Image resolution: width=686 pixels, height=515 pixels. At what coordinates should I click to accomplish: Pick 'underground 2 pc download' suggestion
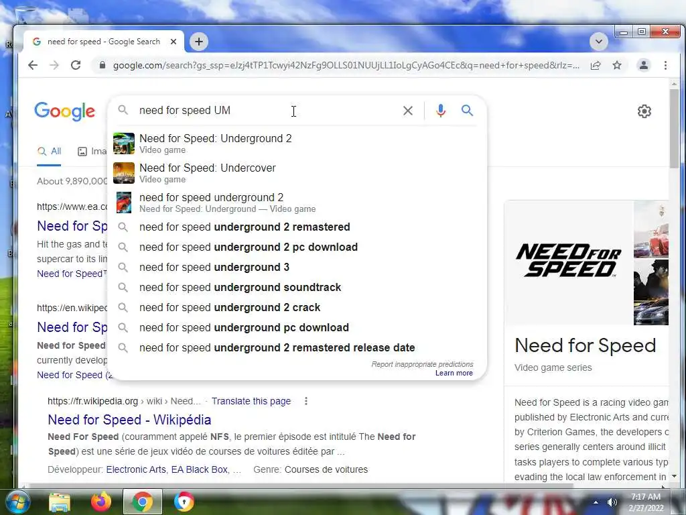tap(297, 247)
